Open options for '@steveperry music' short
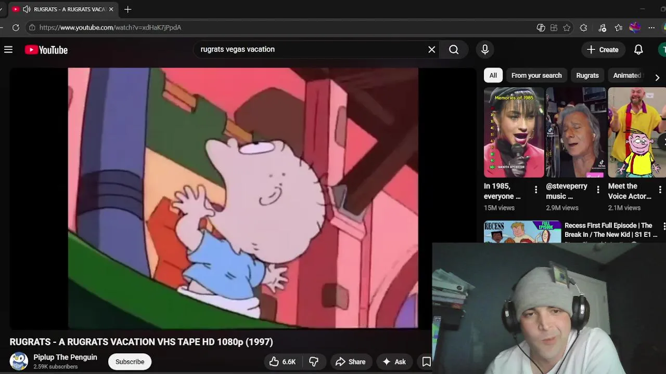 coord(598,190)
